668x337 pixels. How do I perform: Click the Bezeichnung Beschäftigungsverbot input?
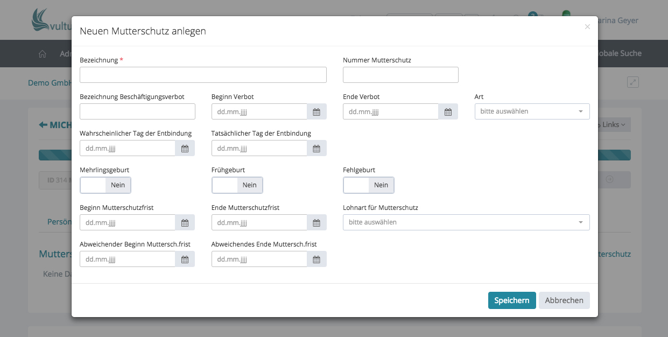(x=137, y=111)
